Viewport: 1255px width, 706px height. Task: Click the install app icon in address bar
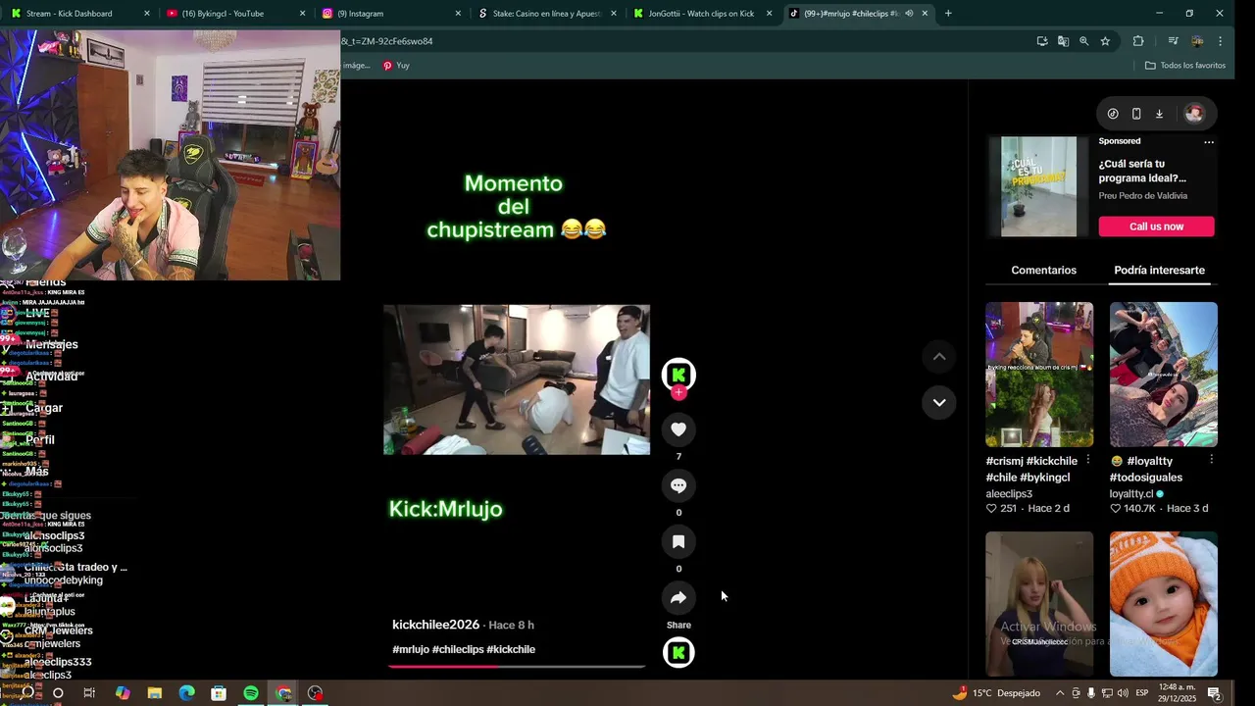(1041, 41)
